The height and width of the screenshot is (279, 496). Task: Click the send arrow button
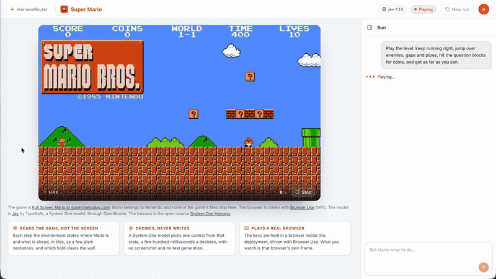[x=484, y=267]
